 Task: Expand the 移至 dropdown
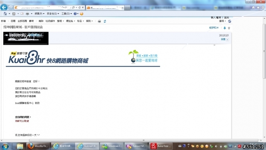(x=80, y=21)
